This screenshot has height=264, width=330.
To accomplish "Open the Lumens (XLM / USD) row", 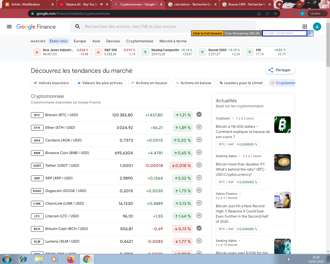I will tap(118, 242).
